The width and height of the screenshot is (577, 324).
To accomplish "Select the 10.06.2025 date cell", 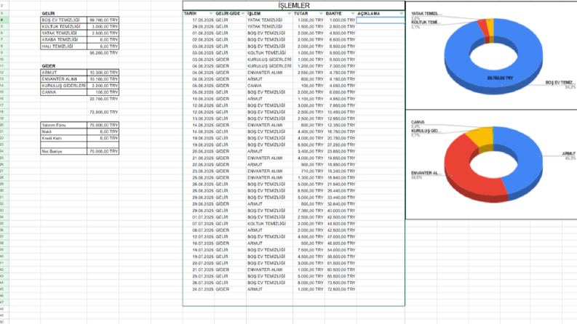I will (199, 99).
